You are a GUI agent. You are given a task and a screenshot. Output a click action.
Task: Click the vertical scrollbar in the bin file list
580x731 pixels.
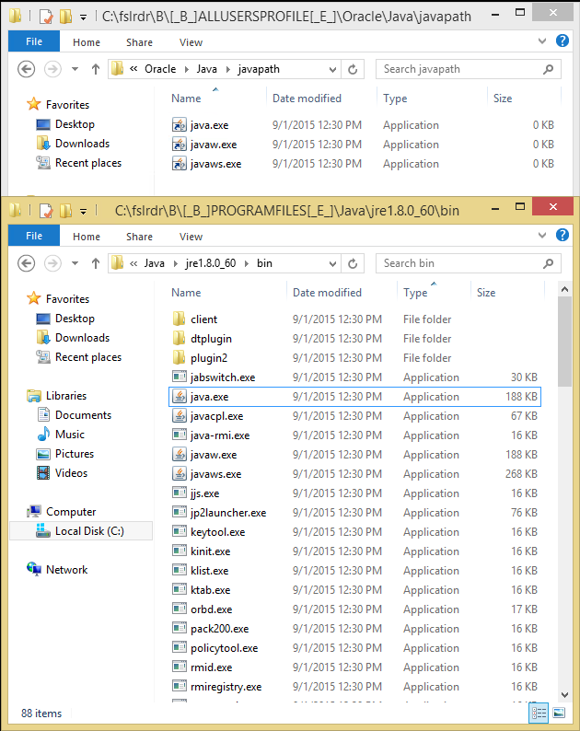[565, 460]
